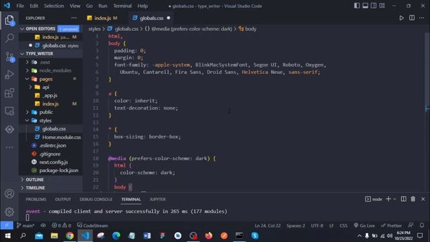The image size is (430, 242).
Task: Open the Source Control view
Action: 9,56
